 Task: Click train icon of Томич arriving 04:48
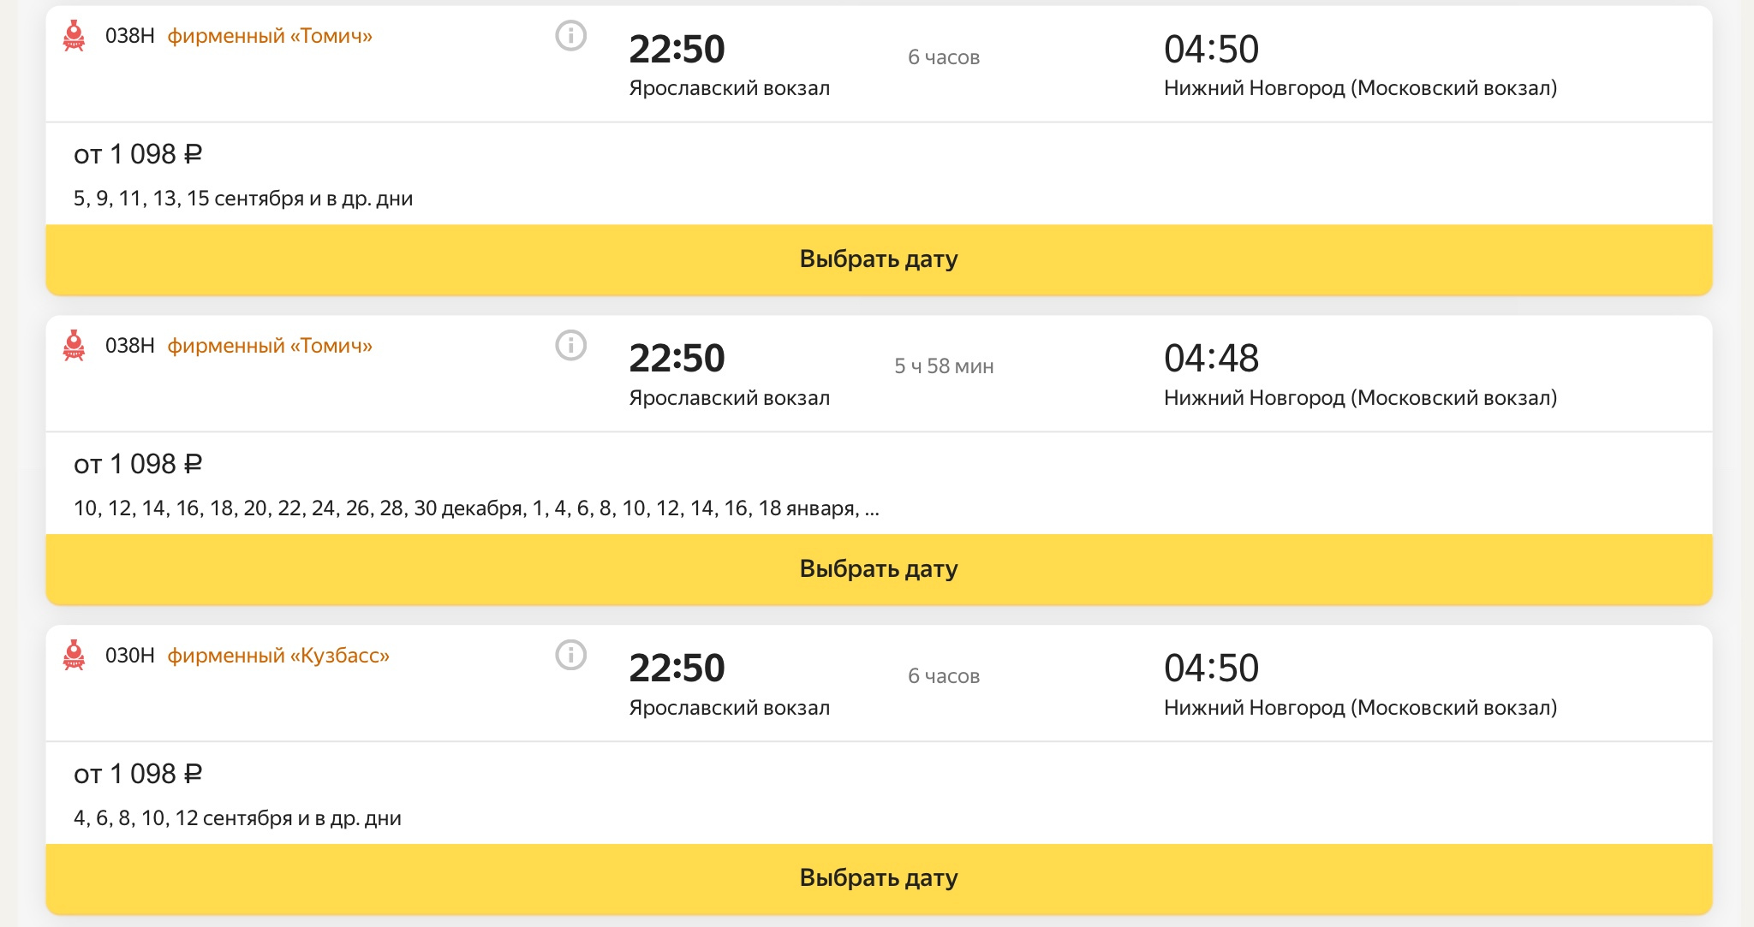coord(75,345)
